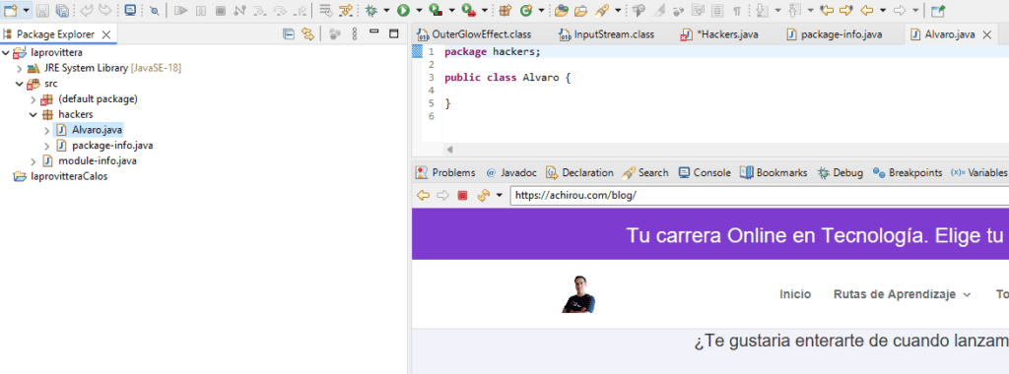The image size is (1009, 374).
Task: Click the Save All icon
Action: click(x=62, y=10)
